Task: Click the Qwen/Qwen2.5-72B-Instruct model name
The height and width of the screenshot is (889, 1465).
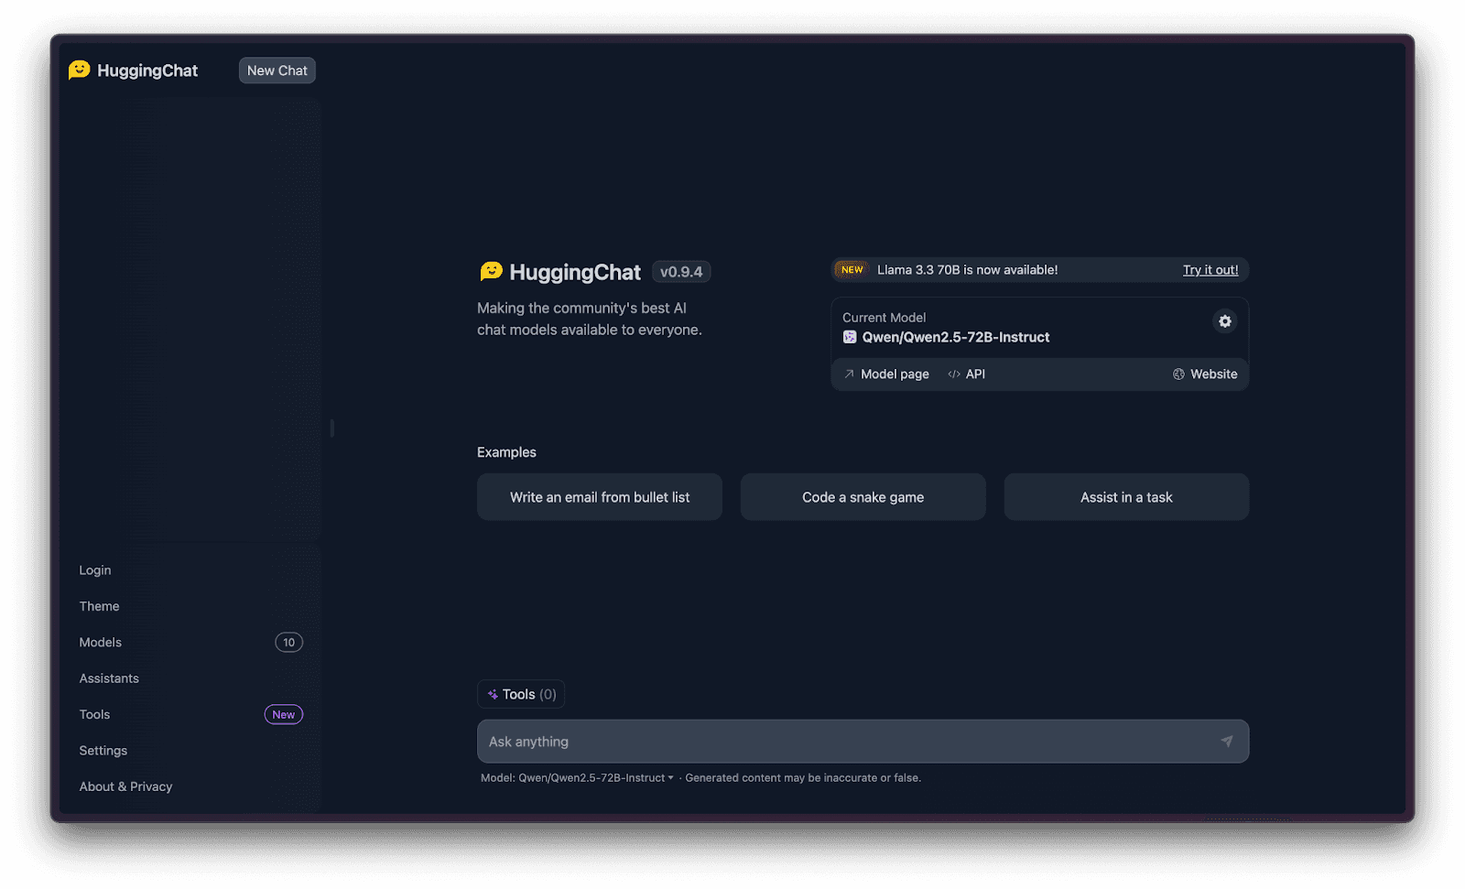Action: (x=956, y=337)
